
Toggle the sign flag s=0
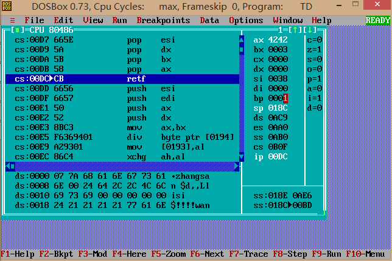[x=315, y=60]
